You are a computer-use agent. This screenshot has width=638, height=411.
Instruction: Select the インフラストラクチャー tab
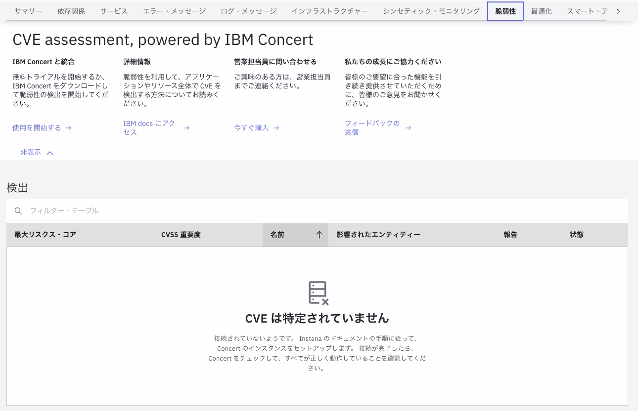(329, 11)
